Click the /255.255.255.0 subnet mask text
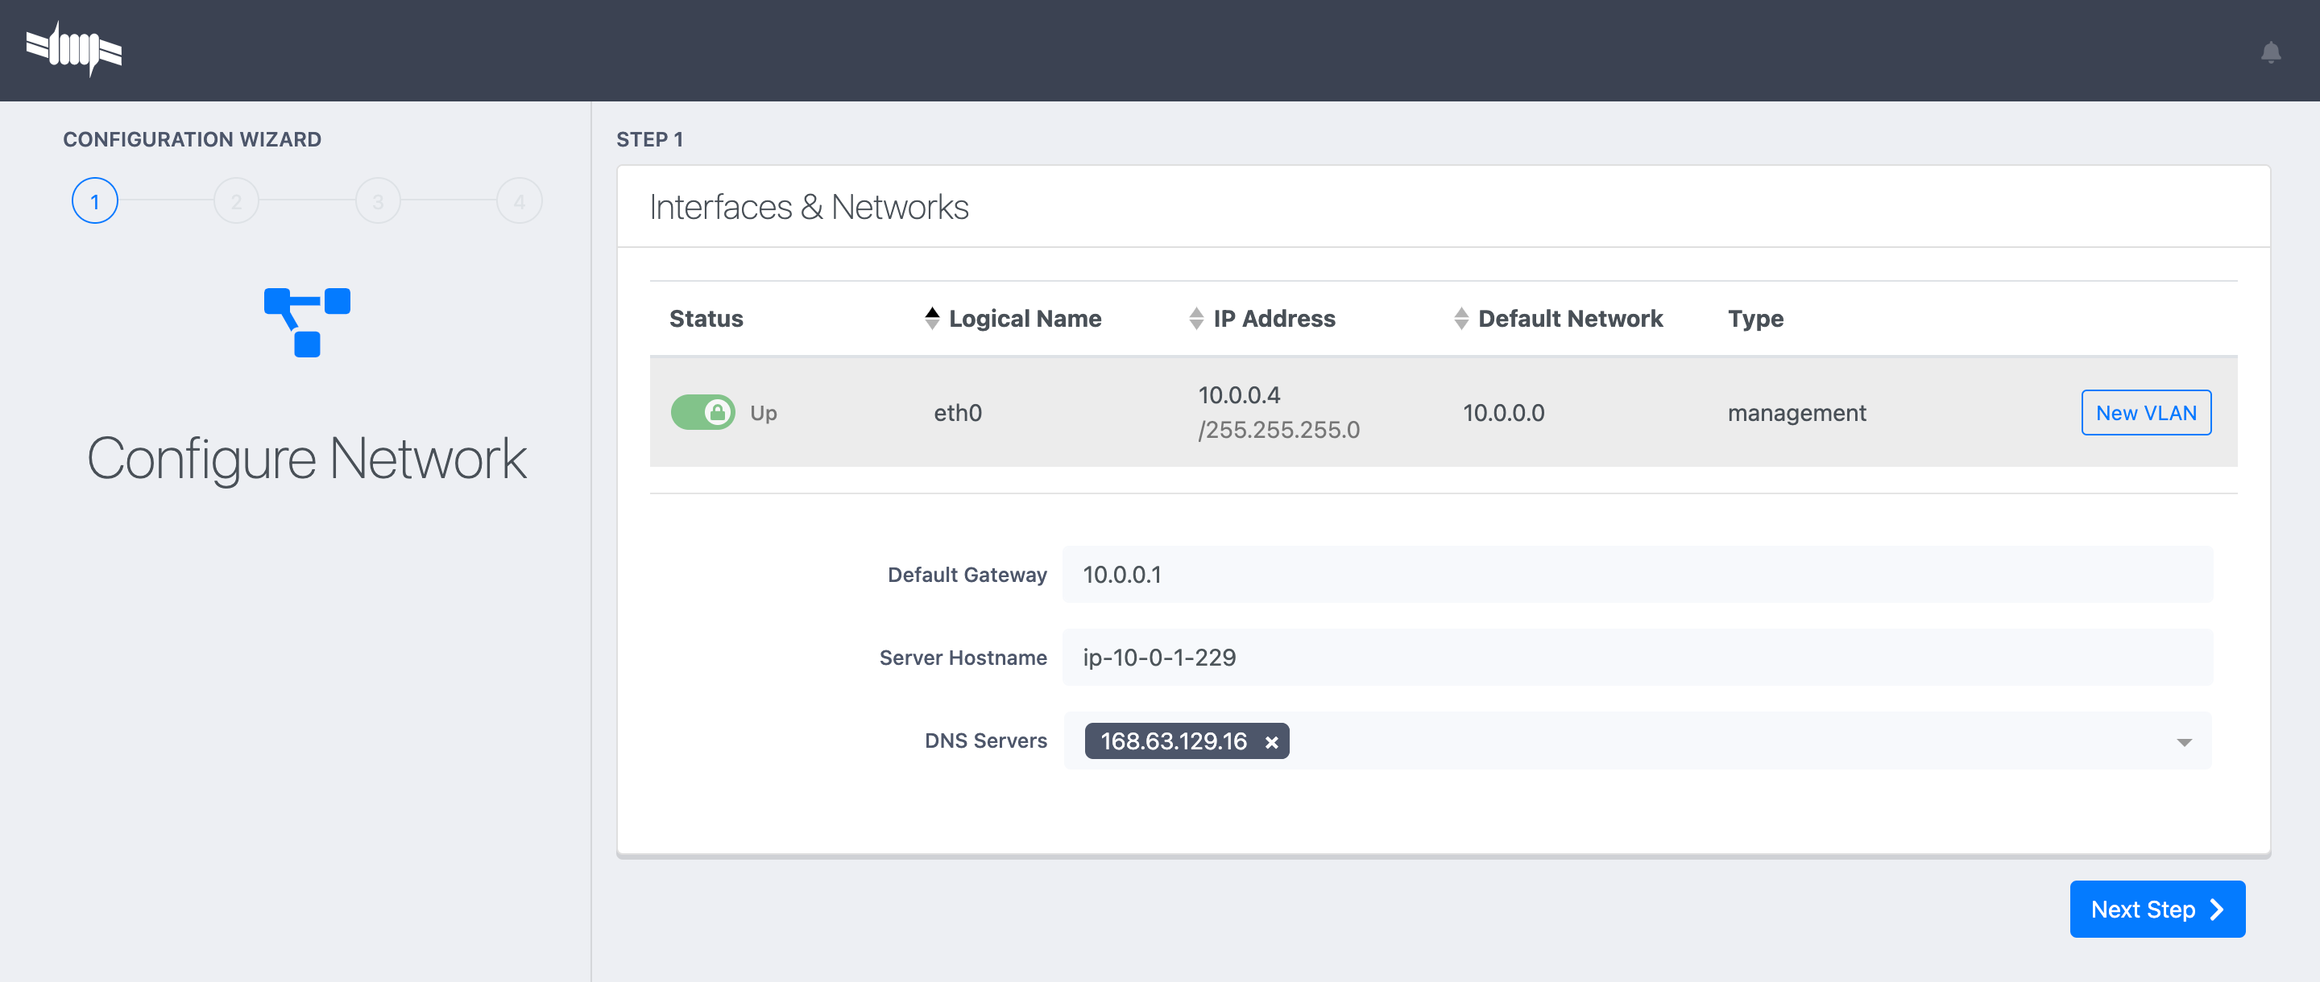The image size is (2320, 982). coord(1279,429)
